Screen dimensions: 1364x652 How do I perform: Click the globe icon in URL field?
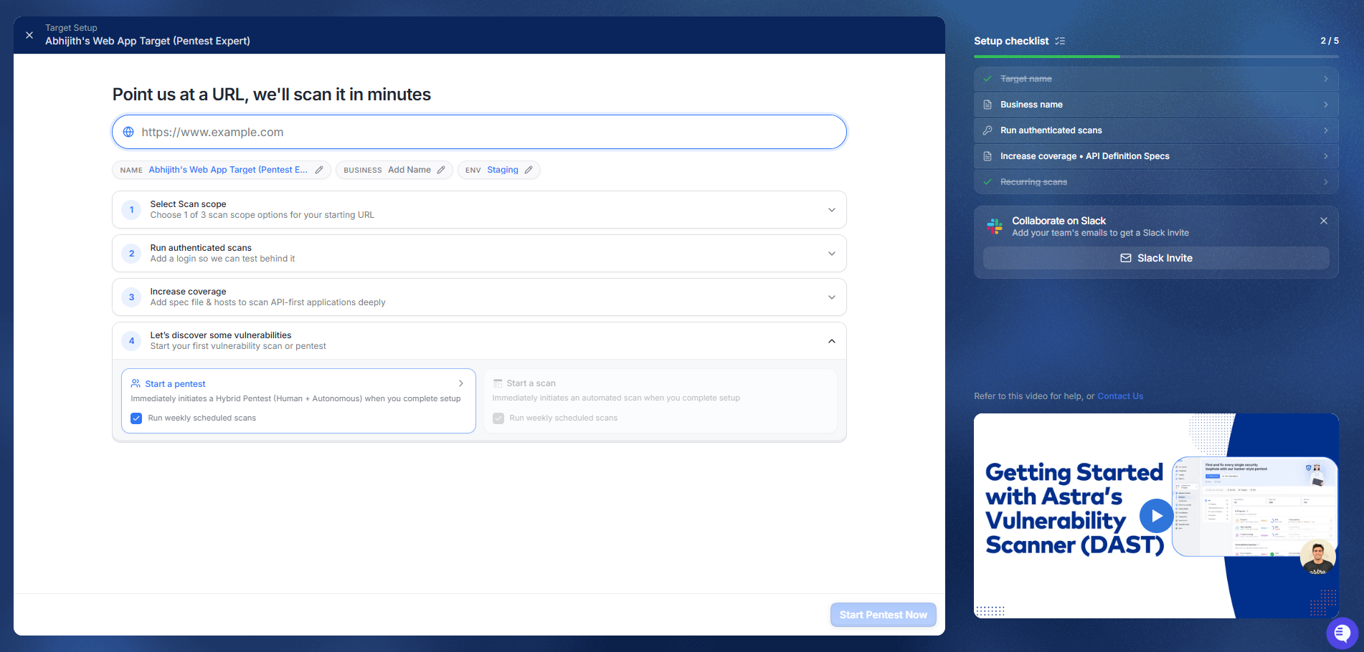coord(128,132)
